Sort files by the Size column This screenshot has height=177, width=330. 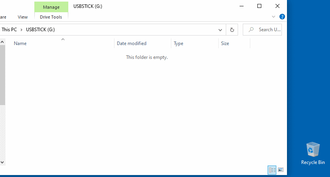pos(225,43)
